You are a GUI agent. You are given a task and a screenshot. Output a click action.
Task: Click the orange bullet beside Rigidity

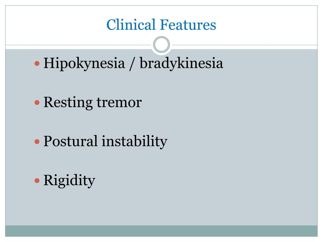tap(37, 181)
